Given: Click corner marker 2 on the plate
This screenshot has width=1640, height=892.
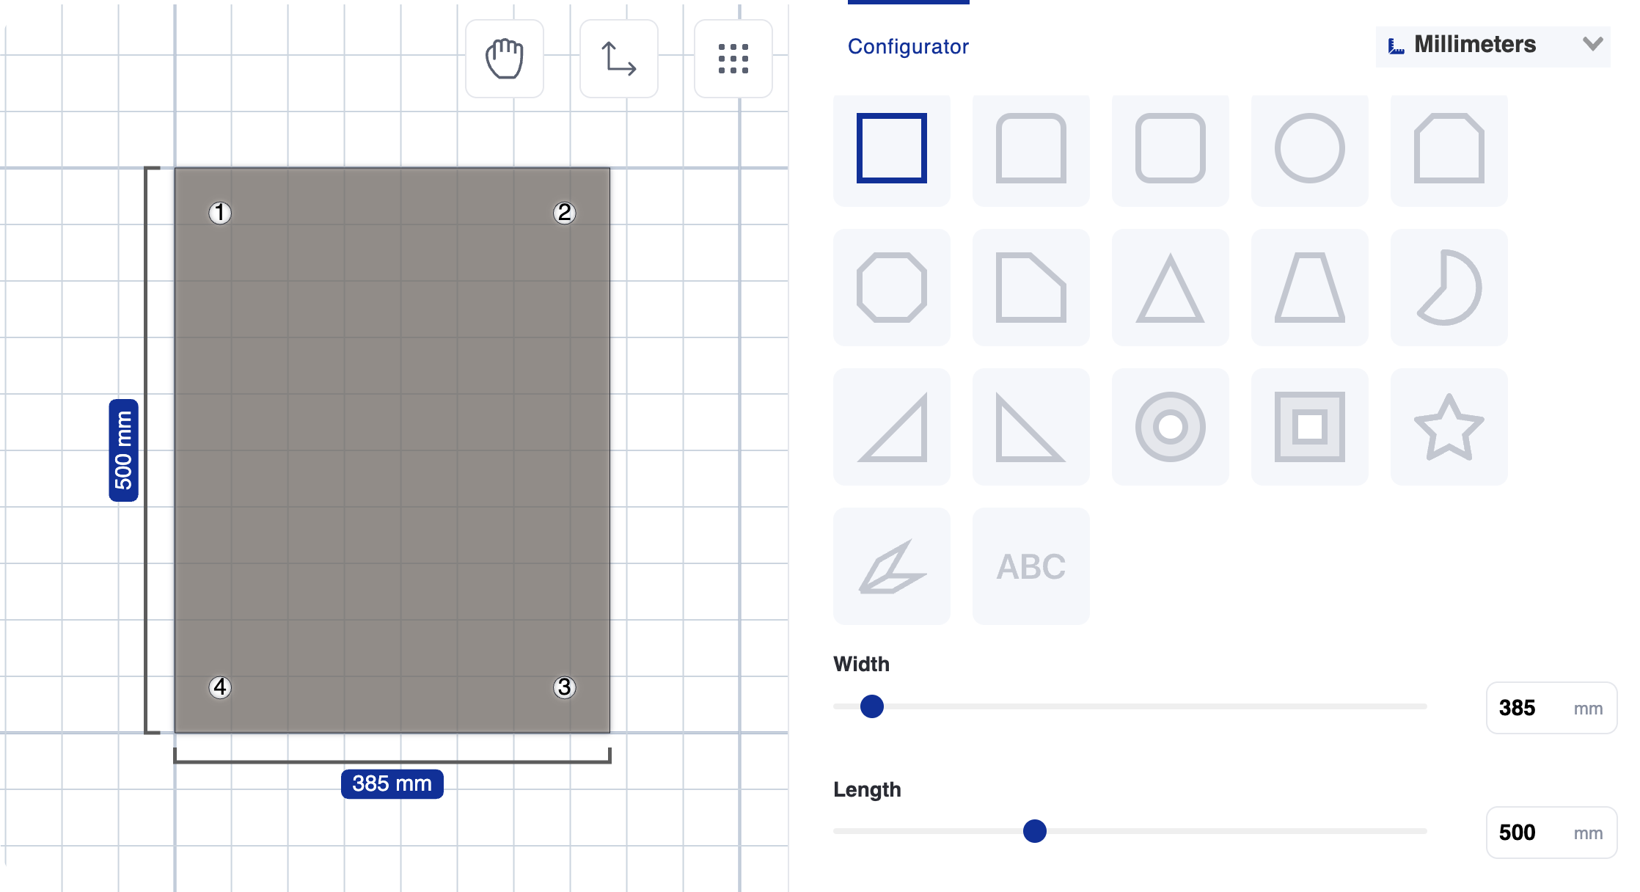Looking at the screenshot, I should tap(564, 213).
